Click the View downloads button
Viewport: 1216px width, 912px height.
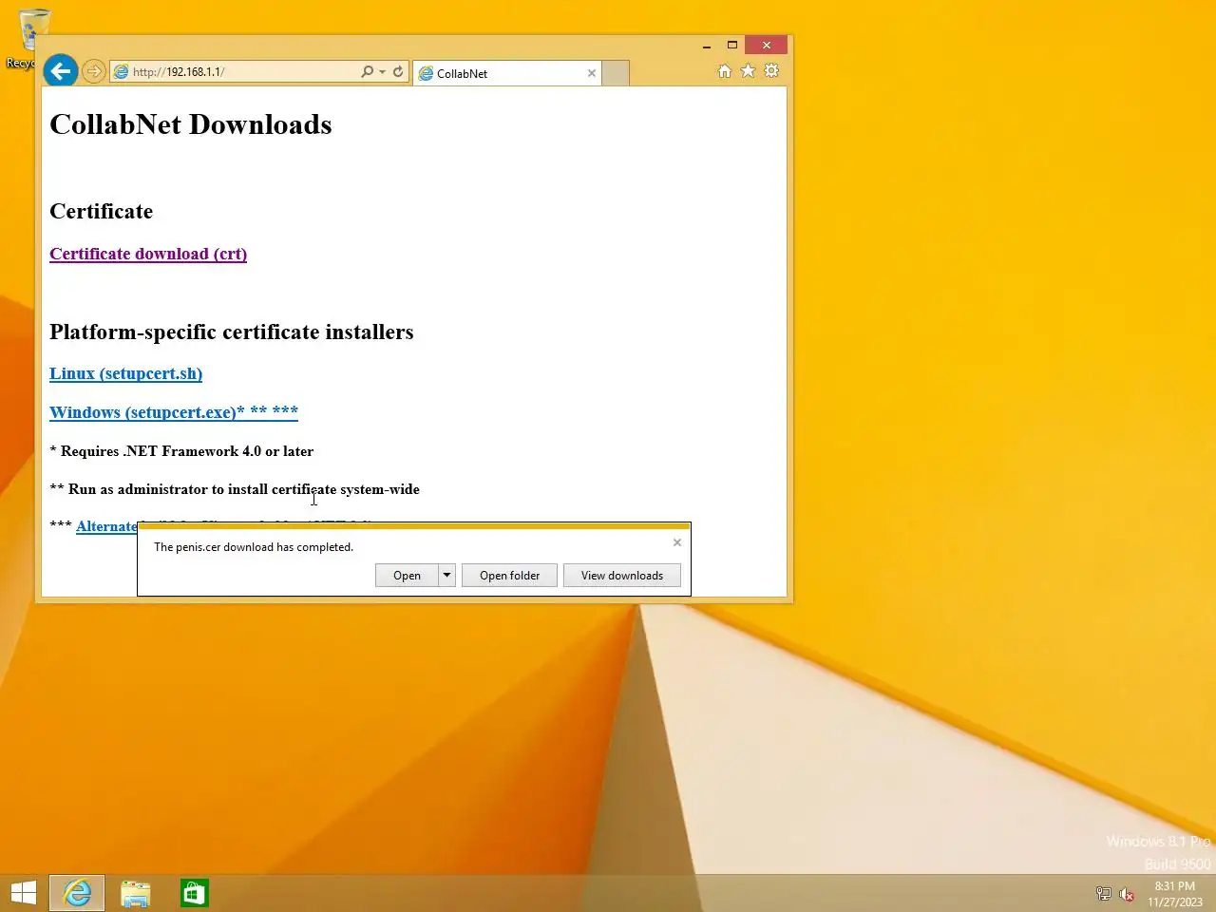[622, 576]
